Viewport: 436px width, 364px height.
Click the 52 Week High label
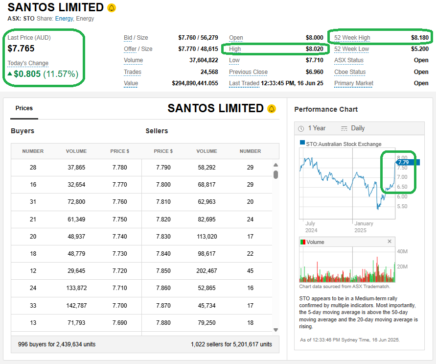(x=352, y=38)
